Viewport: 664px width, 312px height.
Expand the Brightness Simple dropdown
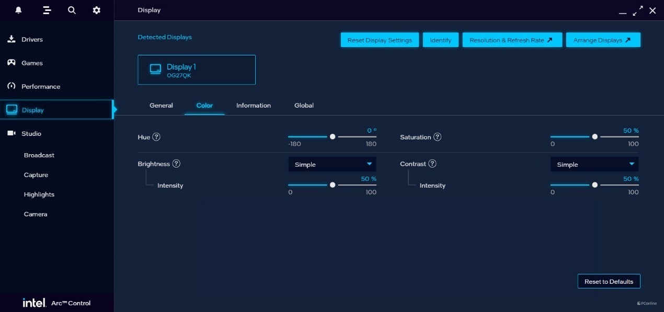point(332,165)
